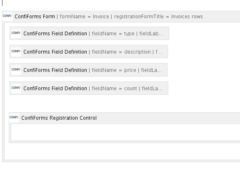Screen dimensions: 240x175
Task: Click the ConfiForms Registration Control icon
Action: click(x=14, y=118)
